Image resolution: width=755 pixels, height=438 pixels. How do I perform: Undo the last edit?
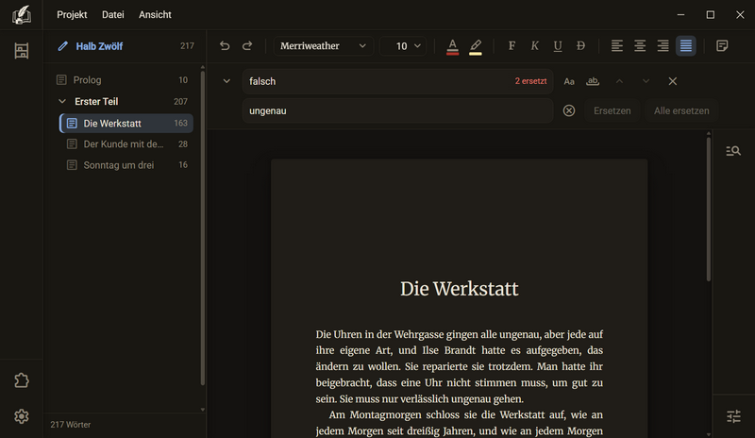(x=225, y=45)
